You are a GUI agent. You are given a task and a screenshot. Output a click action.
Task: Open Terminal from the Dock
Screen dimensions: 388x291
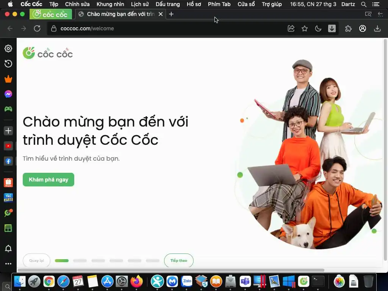(x=318, y=282)
